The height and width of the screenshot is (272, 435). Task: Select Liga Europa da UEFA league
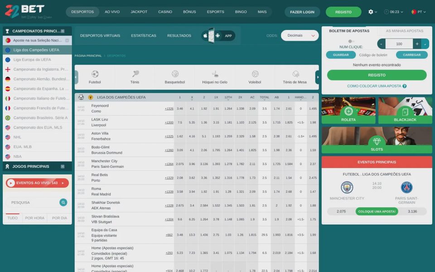coord(37,60)
